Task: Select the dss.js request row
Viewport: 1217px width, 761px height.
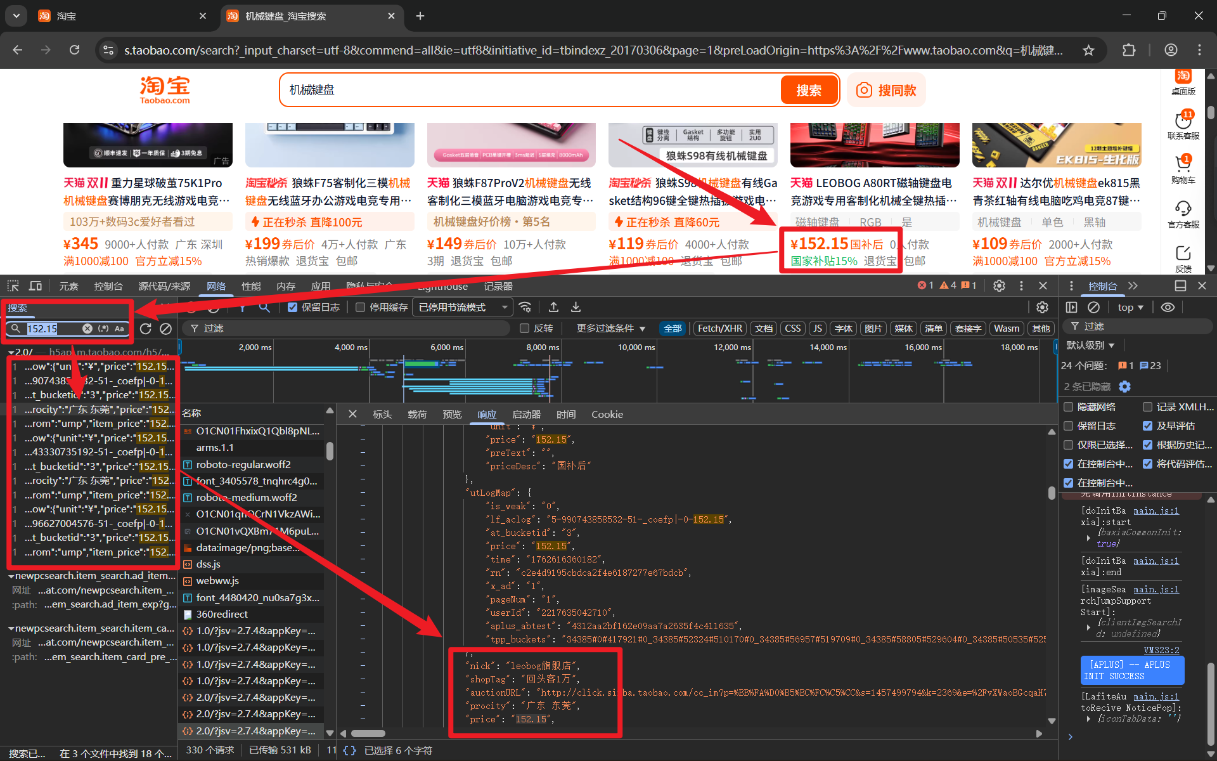Action: pyautogui.click(x=252, y=564)
